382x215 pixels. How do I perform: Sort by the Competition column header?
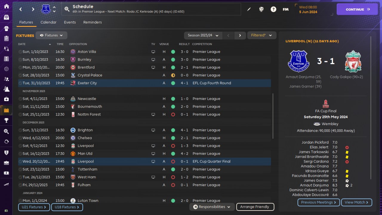pyautogui.click(x=202, y=44)
